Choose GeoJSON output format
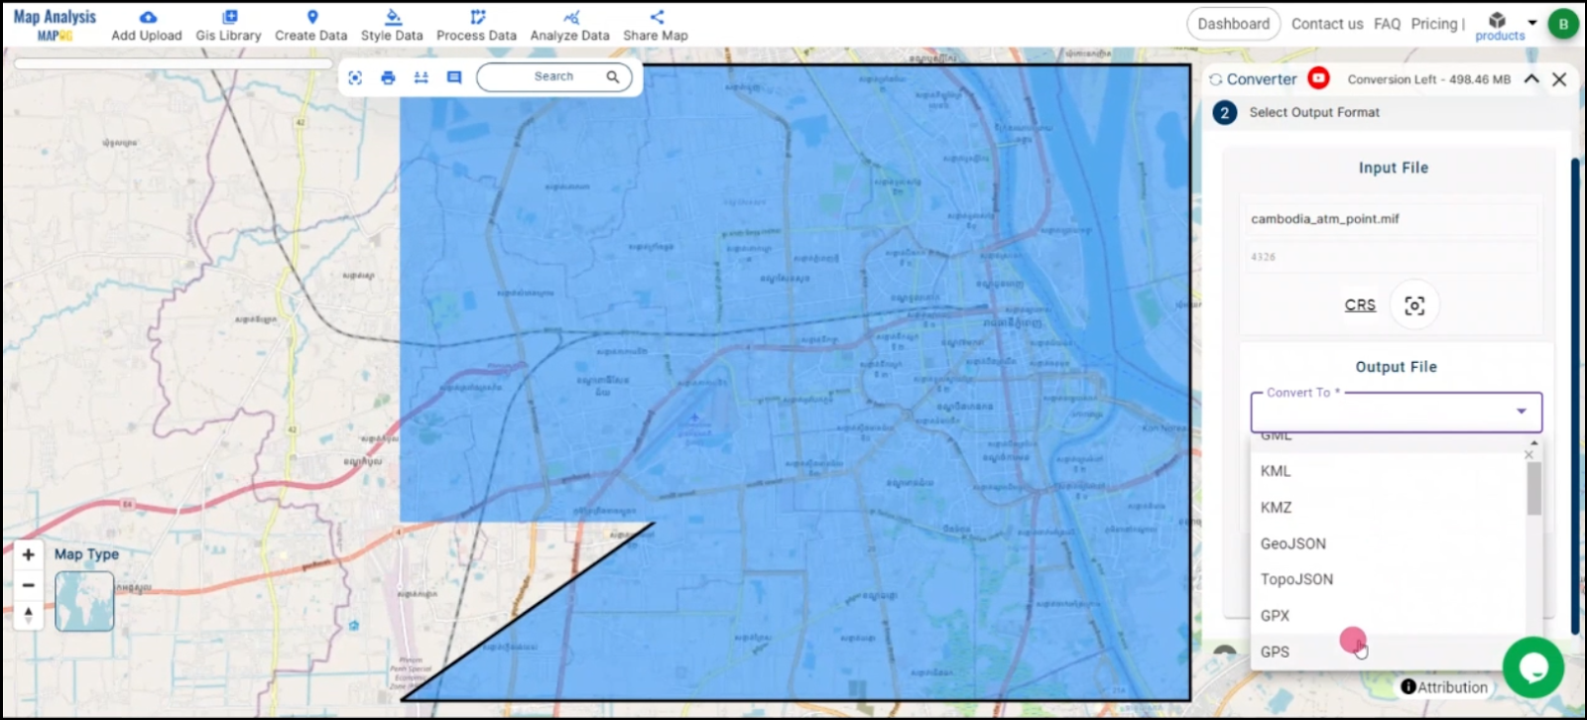Viewport: 1587px width, 720px height. (1389, 543)
